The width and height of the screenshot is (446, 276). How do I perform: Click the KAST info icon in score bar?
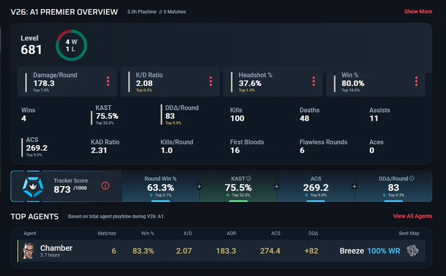249,178
